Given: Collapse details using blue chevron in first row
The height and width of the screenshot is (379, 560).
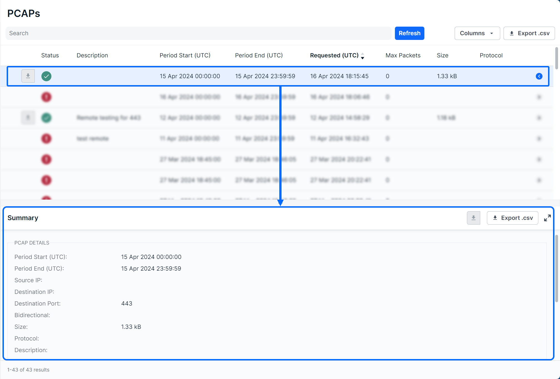Looking at the screenshot, I should [539, 76].
